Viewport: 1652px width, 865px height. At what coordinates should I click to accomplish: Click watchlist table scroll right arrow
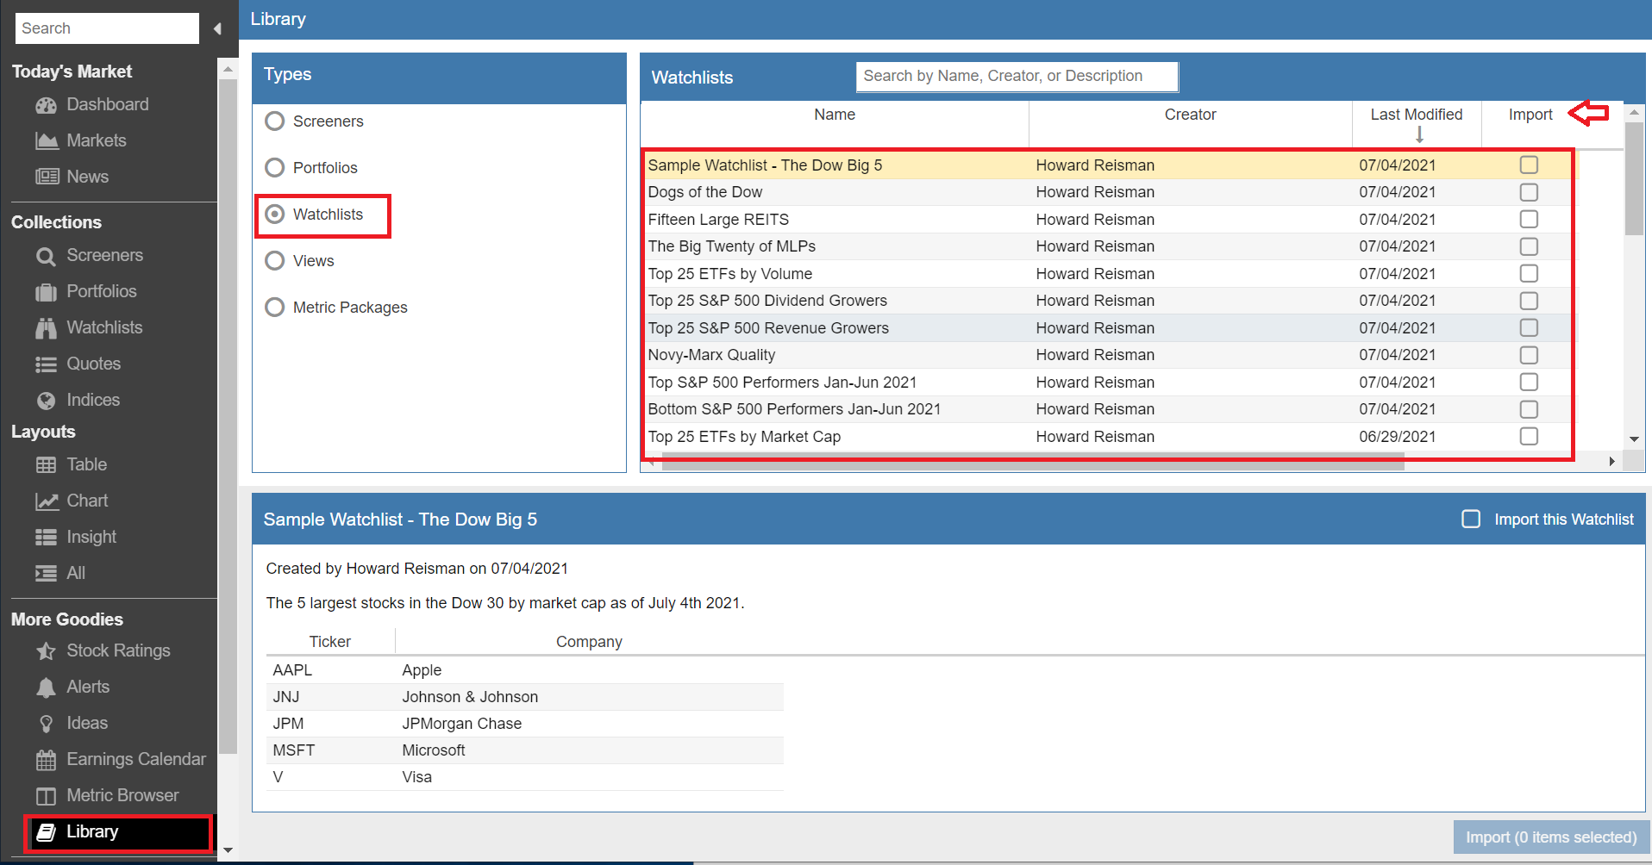point(1611,462)
